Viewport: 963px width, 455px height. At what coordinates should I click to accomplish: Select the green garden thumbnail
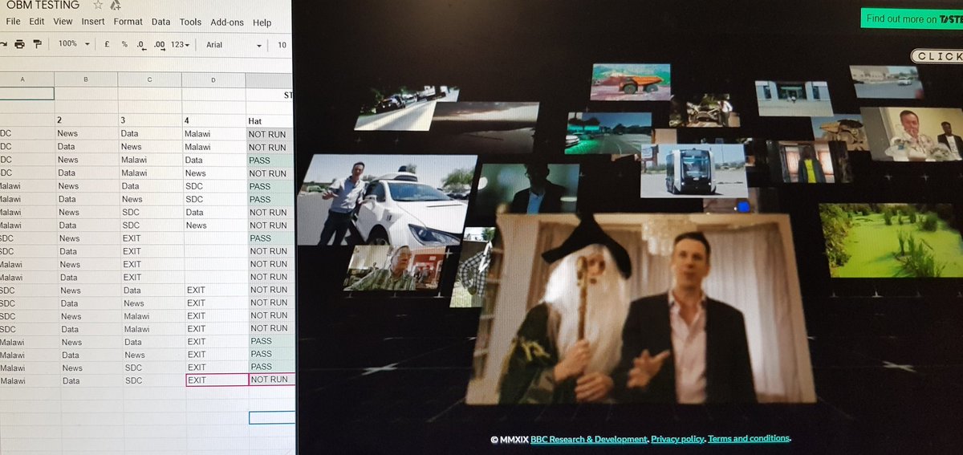click(x=891, y=241)
